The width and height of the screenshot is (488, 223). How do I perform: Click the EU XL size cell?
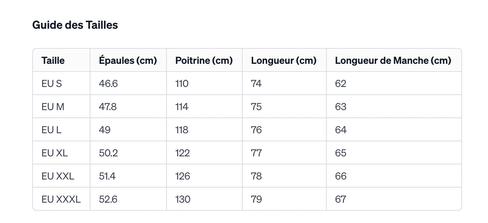pyautogui.click(x=55, y=153)
